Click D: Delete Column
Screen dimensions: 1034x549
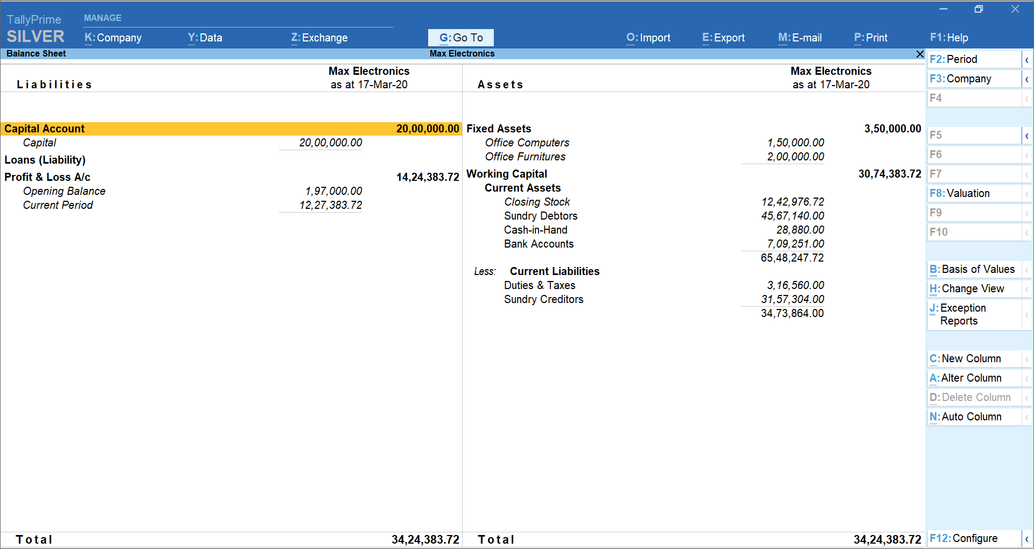pyautogui.click(x=974, y=397)
